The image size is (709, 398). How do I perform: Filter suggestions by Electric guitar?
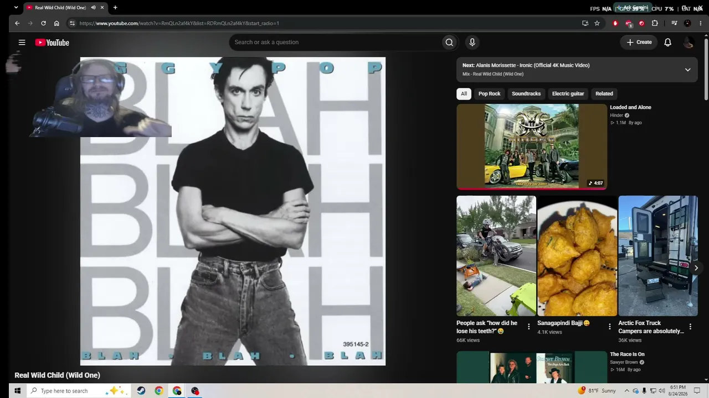[x=568, y=93]
